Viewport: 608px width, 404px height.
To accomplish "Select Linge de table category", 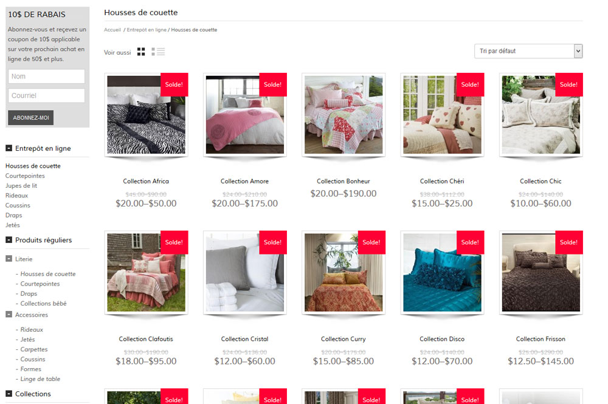I will click(40, 379).
